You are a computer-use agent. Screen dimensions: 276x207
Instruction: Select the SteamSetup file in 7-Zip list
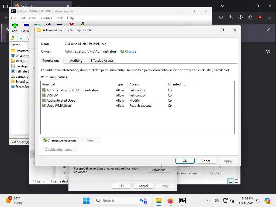tap(20, 87)
